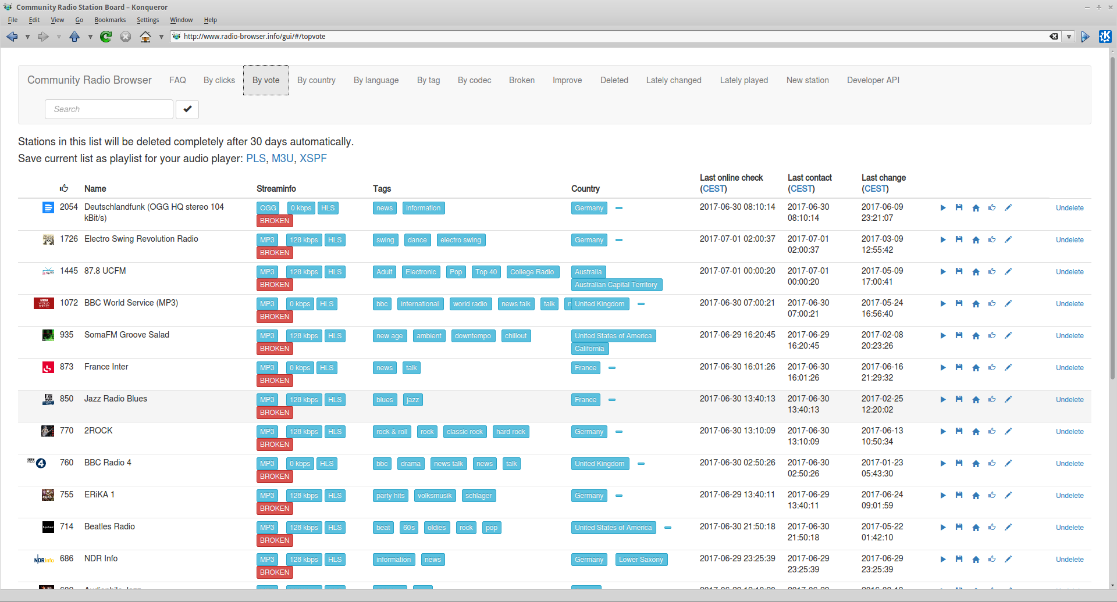This screenshot has width=1117, height=602.
Task: Open the Settings menu
Action: (148, 20)
